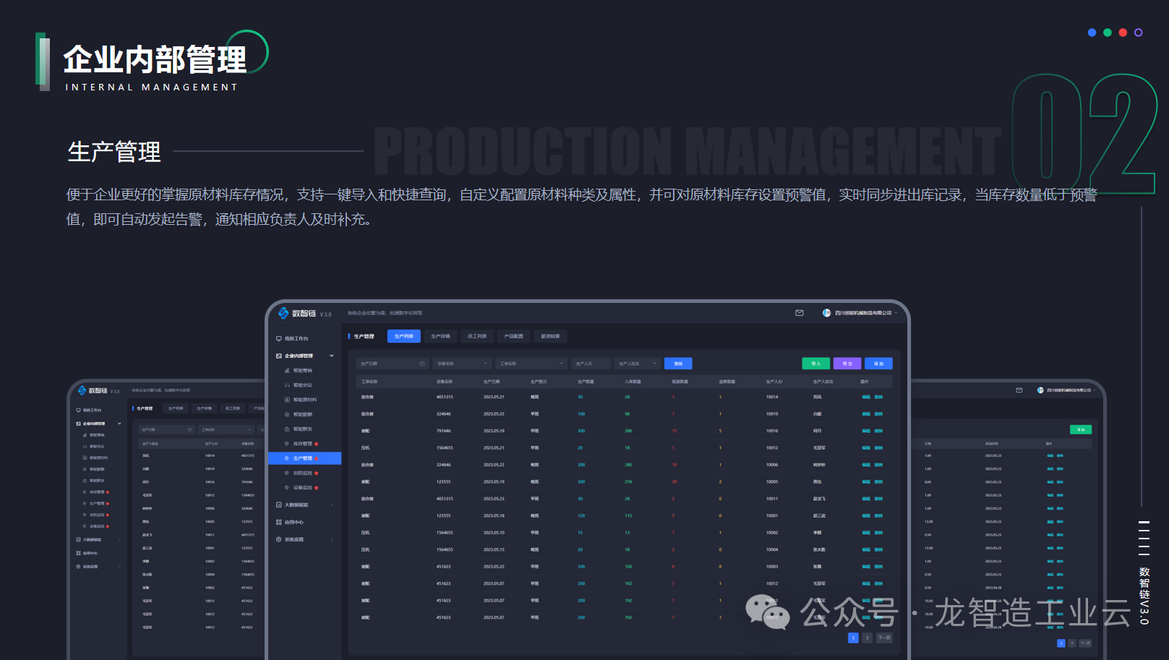The image size is (1169, 660).
Task: Click the green 导入 import button
Action: [816, 364]
